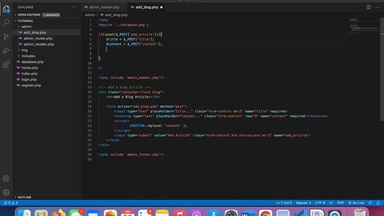384x216 pixels.
Task: Select the add_blog.php editor tab
Action: pos(146,7)
